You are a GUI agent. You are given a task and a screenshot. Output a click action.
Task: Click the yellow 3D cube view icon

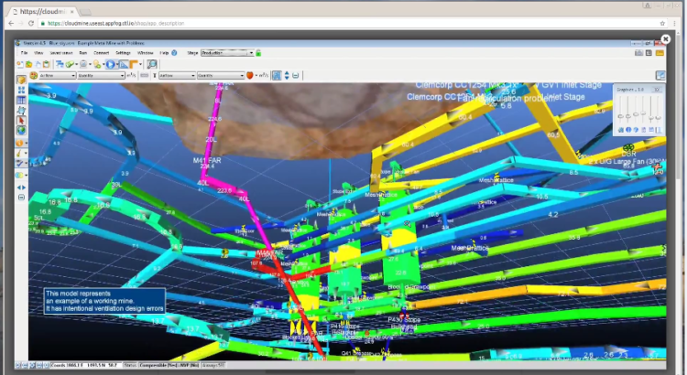tap(21, 80)
